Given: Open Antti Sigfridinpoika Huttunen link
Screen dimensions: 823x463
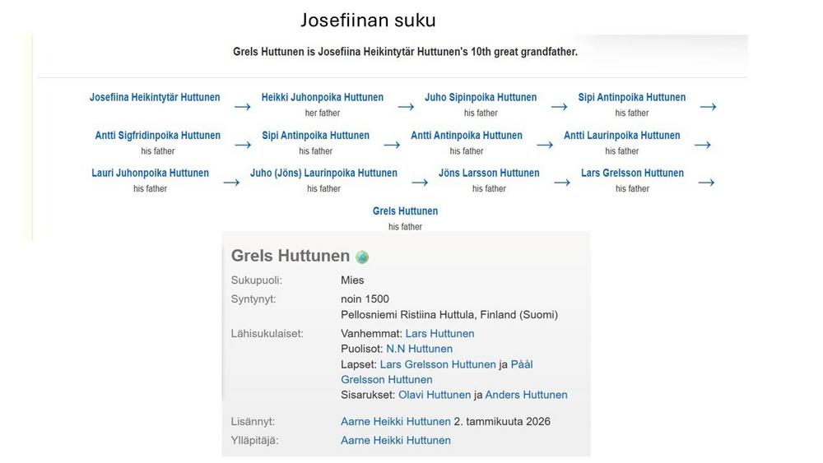Looking at the screenshot, I should [158, 135].
